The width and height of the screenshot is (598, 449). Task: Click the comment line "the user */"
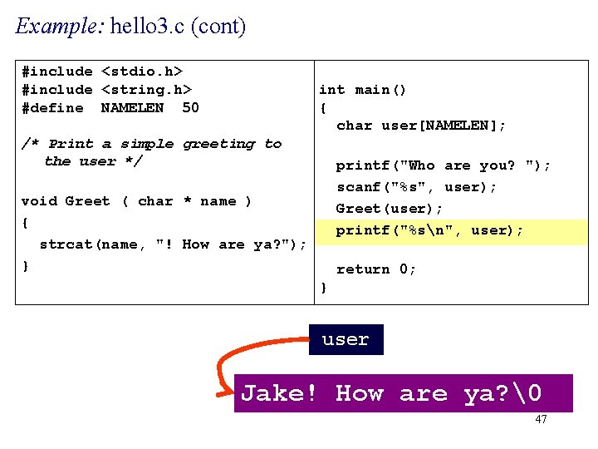coord(94,161)
